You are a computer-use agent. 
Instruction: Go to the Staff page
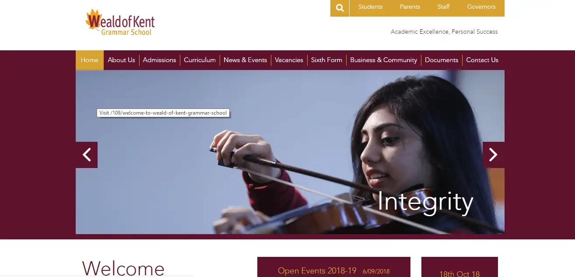coord(444,7)
